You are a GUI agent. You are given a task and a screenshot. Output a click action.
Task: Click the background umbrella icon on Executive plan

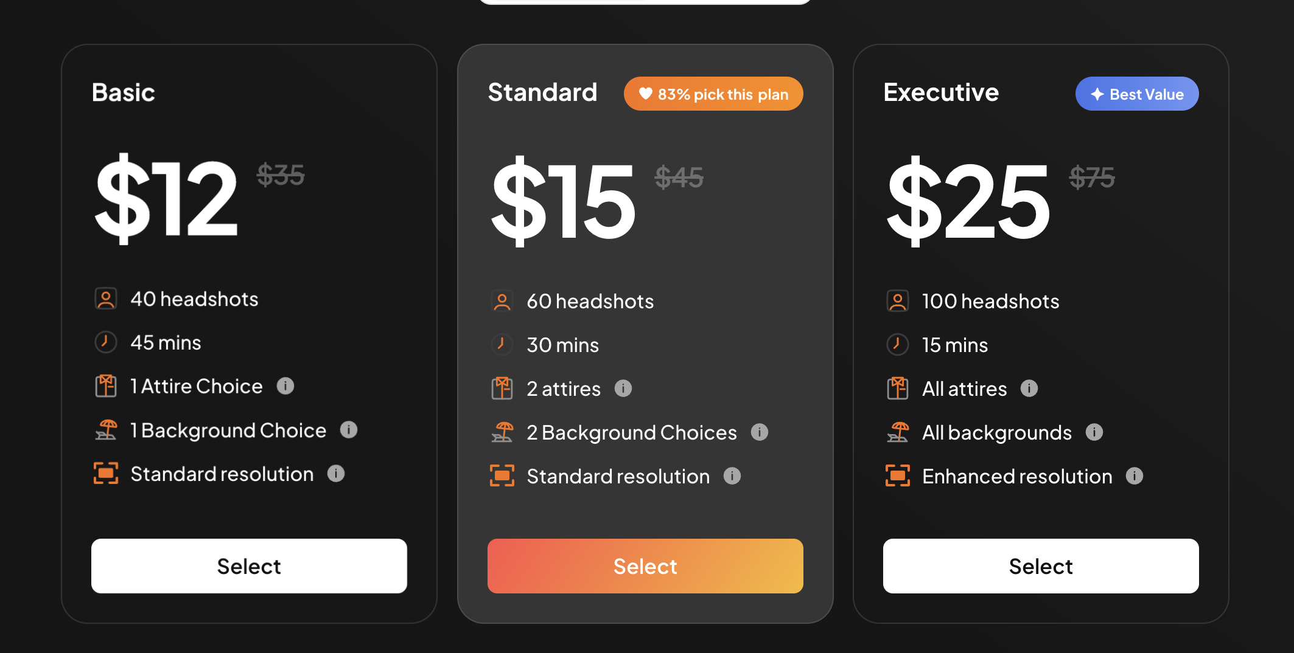(898, 432)
